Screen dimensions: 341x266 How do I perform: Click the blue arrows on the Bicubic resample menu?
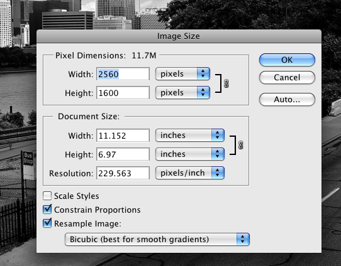243,239
